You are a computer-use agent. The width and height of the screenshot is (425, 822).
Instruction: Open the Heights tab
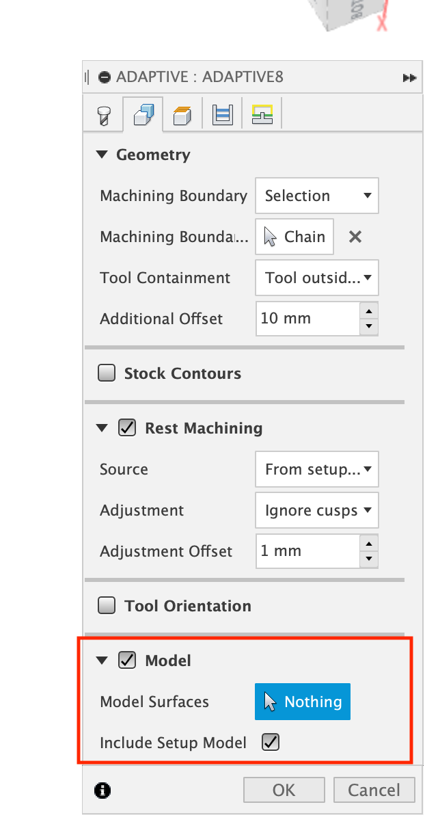click(182, 114)
